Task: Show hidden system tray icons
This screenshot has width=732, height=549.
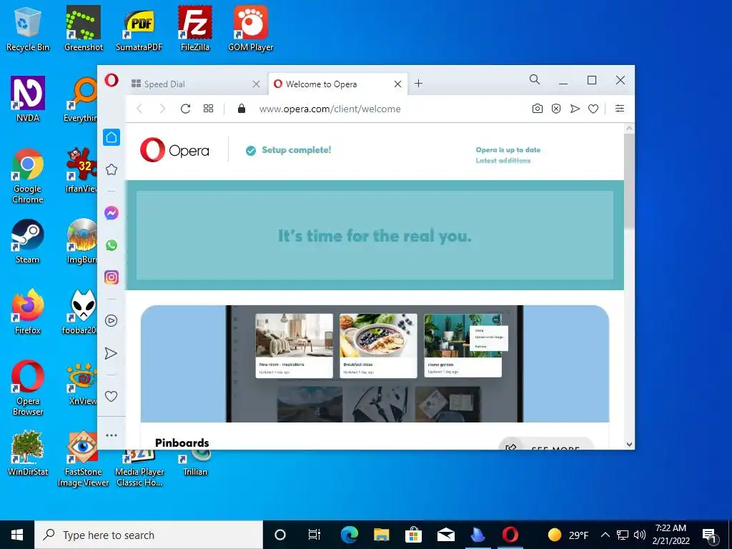Action: [x=605, y=535]
